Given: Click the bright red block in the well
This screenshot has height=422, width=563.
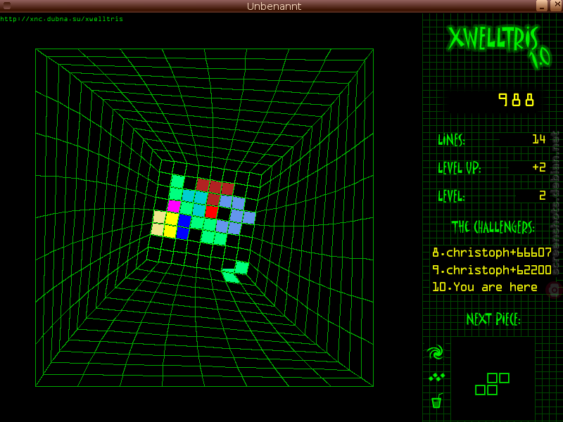Looking at the screenshot, I should pos(212,212).
